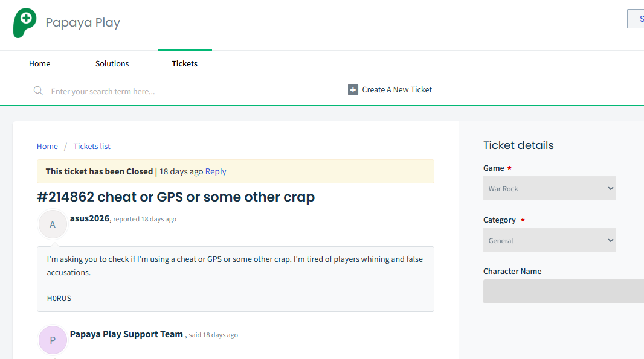Screen dimensions: 644x359
Task: Open the Category dropdown showing General
Action: coord(550,240)
